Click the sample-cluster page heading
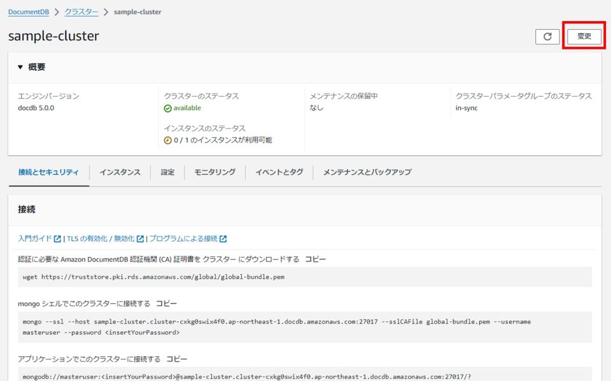Screen dimensions: 611x381 (x=53, y=36)
